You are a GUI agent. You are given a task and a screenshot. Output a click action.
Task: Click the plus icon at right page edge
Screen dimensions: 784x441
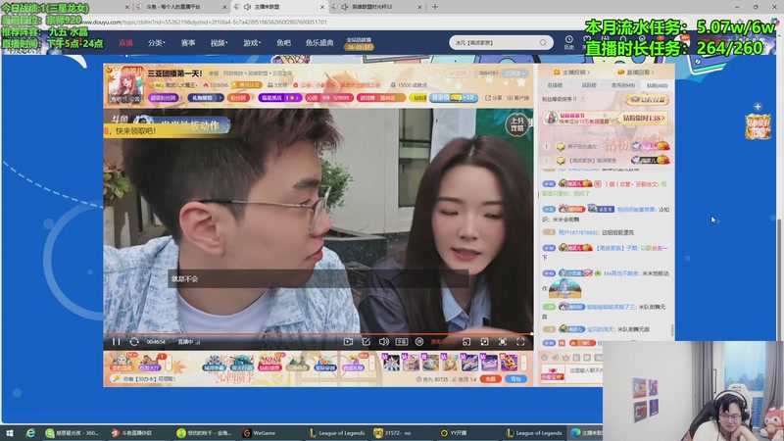[758, 107]
